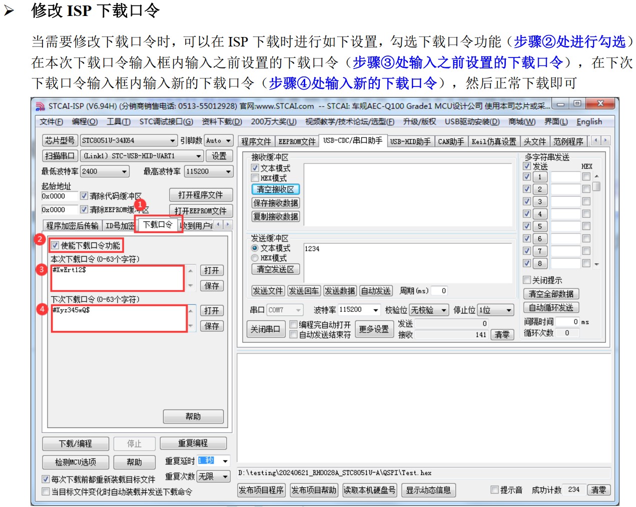636x507 pixels.
Task: Click 保存 beside 下次下载口令 field
Action: pos(212,326)
